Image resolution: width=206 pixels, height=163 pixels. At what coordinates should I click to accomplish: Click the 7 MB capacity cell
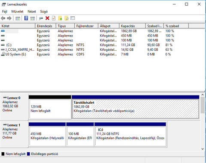pos(125,54)
